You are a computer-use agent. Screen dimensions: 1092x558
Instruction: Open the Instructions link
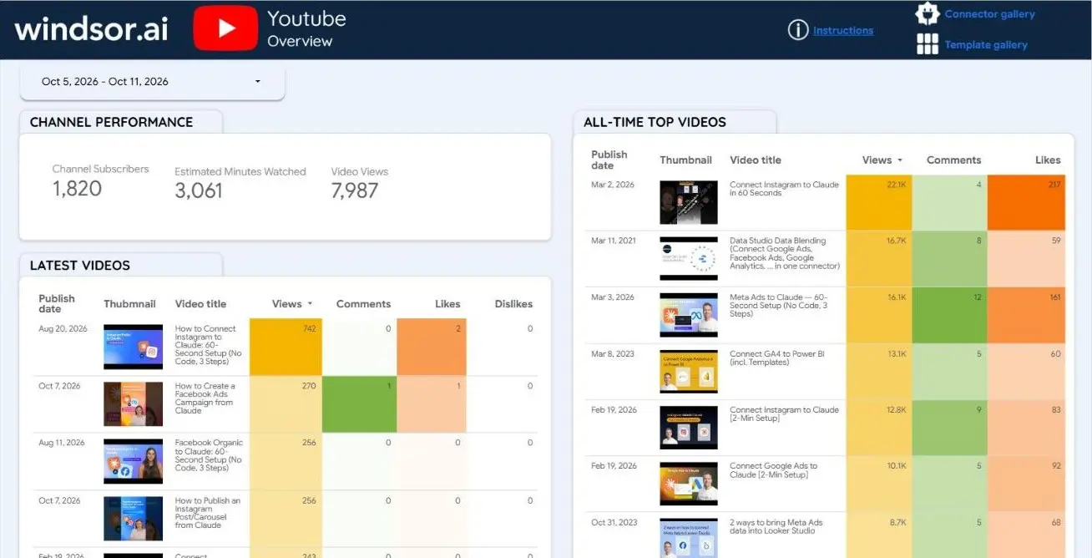(x=843, y=31)
